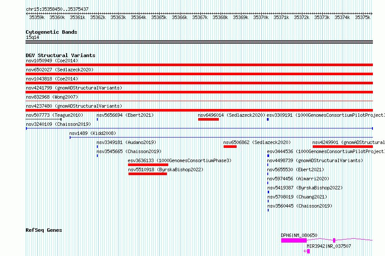
Task: Click the 35359k ruler position
Action: pos(37,17)
